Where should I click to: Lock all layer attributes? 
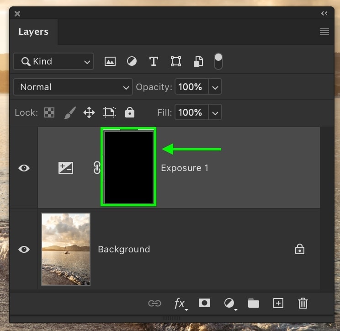[130, 112]
